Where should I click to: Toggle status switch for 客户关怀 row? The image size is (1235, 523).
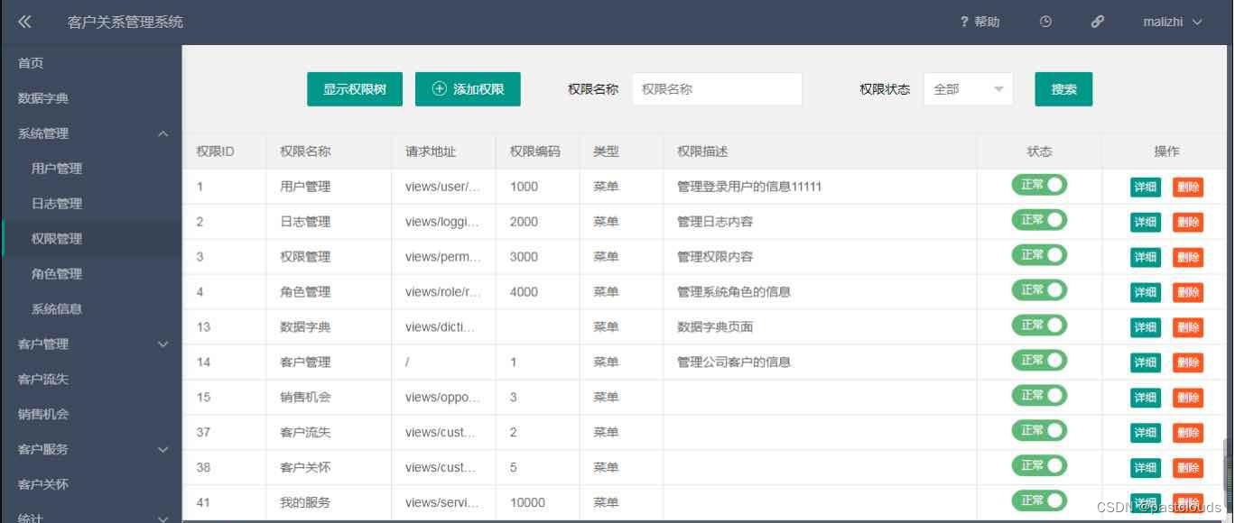point(1039,466)
